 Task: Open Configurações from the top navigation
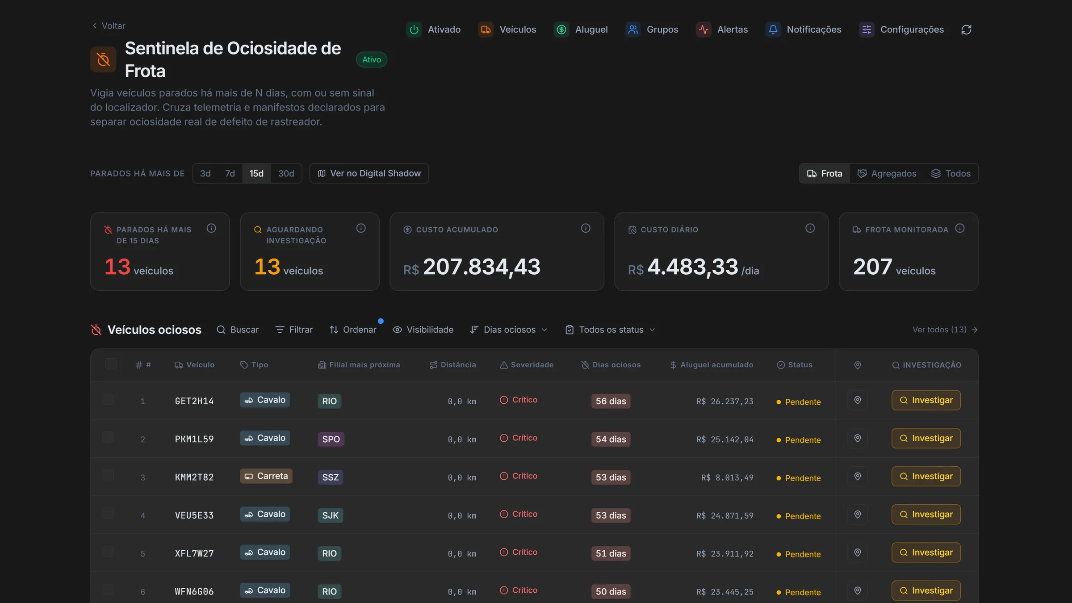[x=901, y=29]
